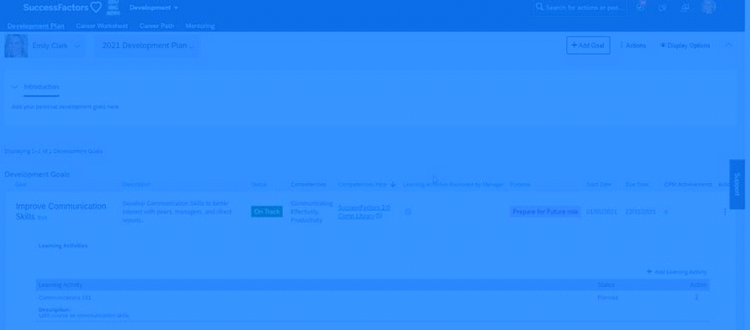
Task: Click the Add Goal button
Action: point(588,46)
